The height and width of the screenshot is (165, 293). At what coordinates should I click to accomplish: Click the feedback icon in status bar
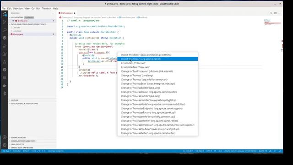pos(275,151)
